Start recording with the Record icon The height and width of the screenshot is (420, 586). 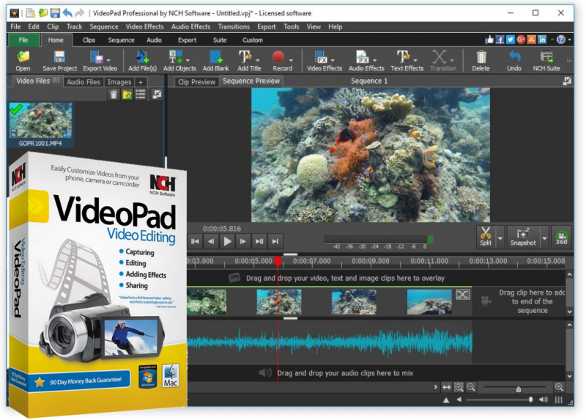[x=278, y=61]
